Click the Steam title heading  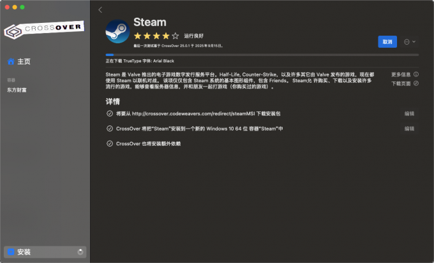pyautogui.click(x=150, y=22)
